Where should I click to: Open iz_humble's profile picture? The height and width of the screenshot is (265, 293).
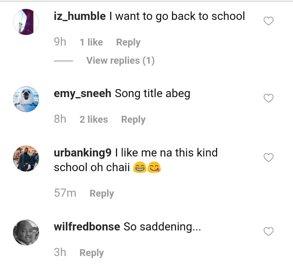pyautogui.click(x=26, y=22)
